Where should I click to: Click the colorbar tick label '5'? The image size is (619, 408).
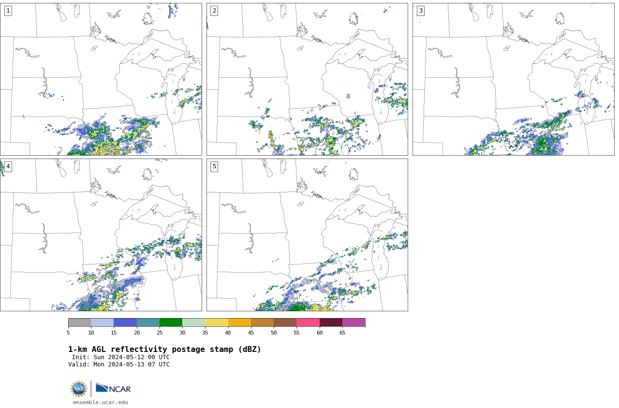pyautogui.click(x=68, y=333)
